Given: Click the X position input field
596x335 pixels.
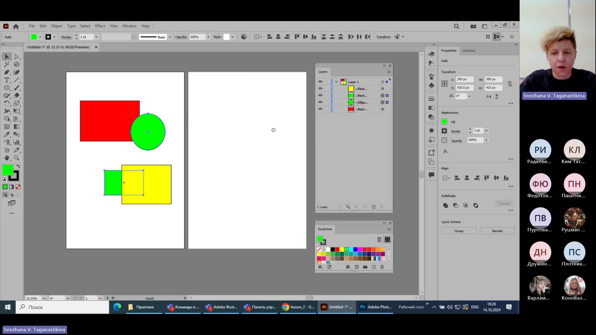Looking at the screenshot, I should tap(465, 79).
